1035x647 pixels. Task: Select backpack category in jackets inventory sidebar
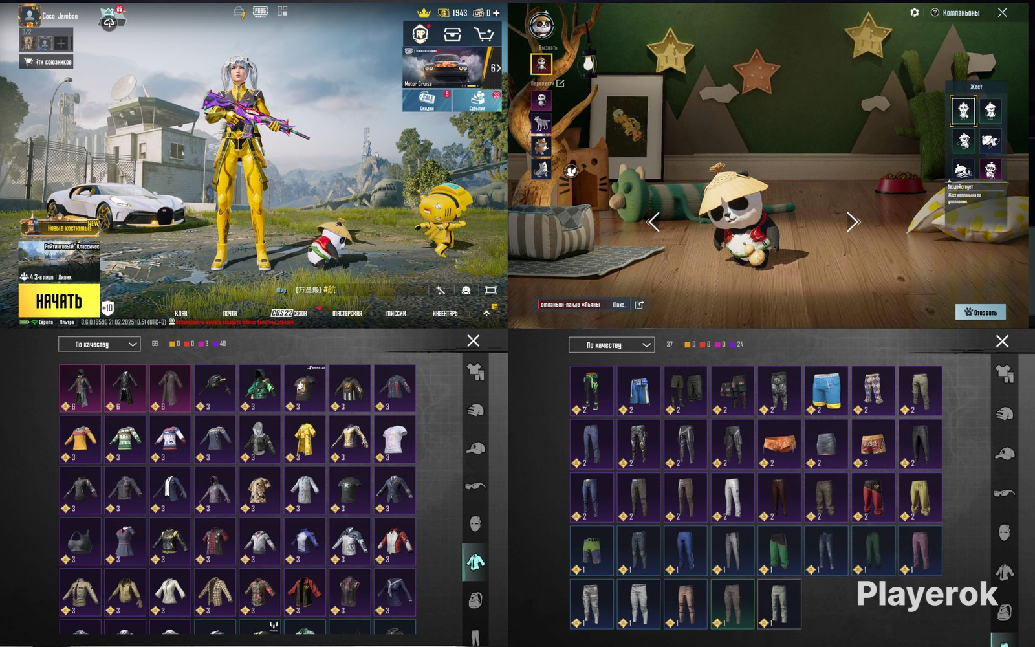[476, 600]
